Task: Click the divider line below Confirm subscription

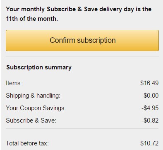Action: point(82,57)
